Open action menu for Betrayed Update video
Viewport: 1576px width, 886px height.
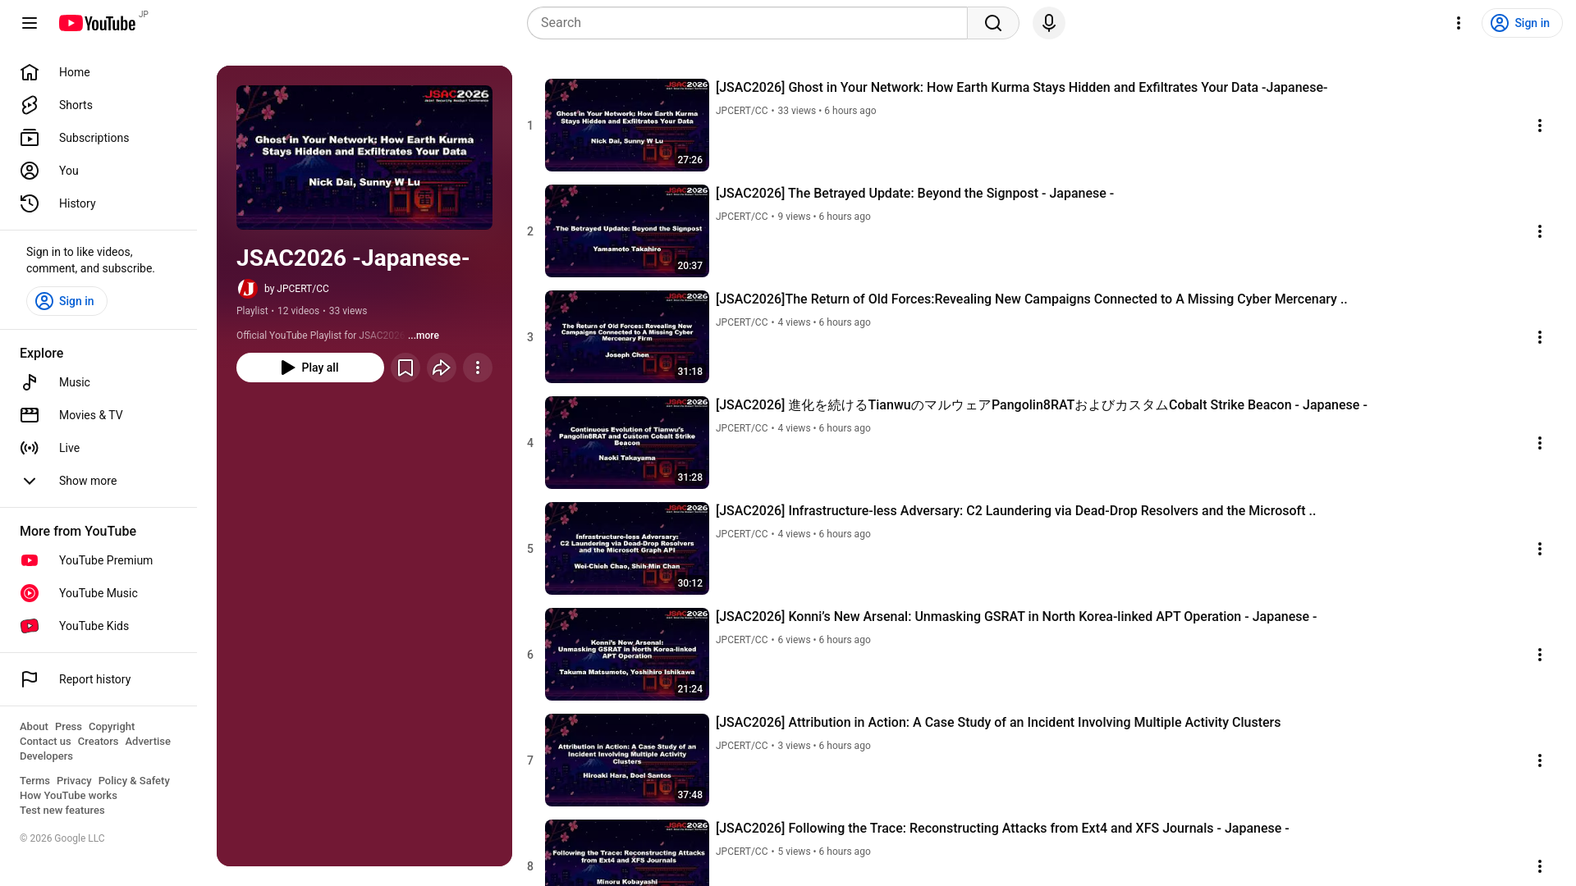[1539, 231]
